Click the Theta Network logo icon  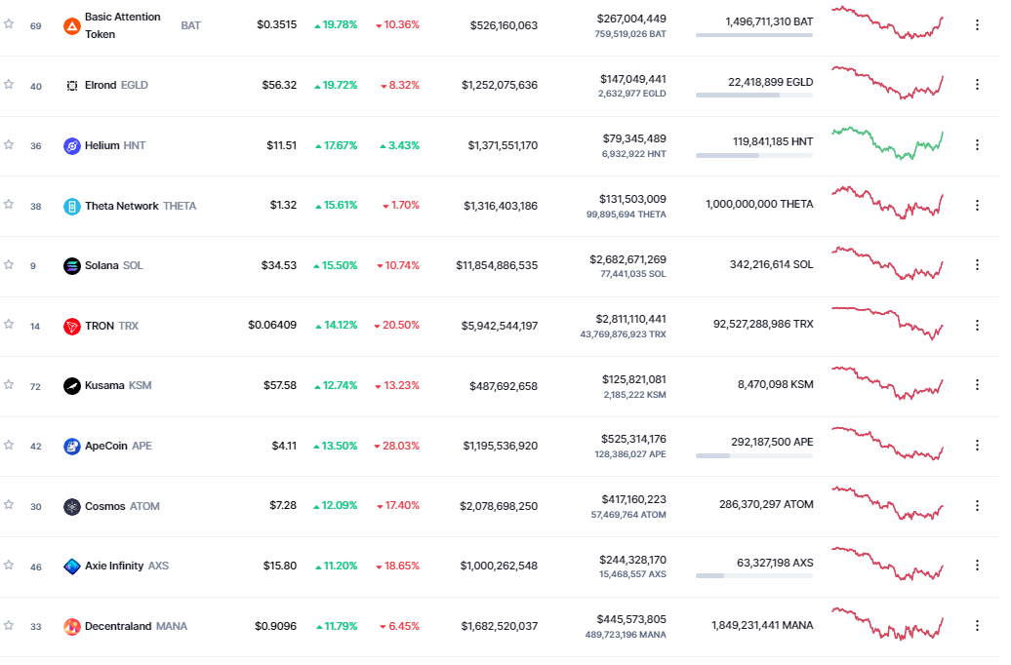pos(72,207)
